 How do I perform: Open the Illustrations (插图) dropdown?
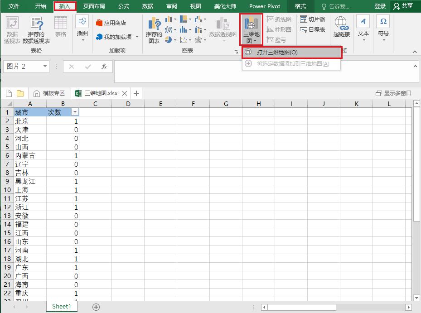tap(82, 29)
